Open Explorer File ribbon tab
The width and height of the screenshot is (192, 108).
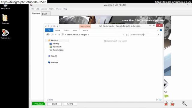point(49,30)
